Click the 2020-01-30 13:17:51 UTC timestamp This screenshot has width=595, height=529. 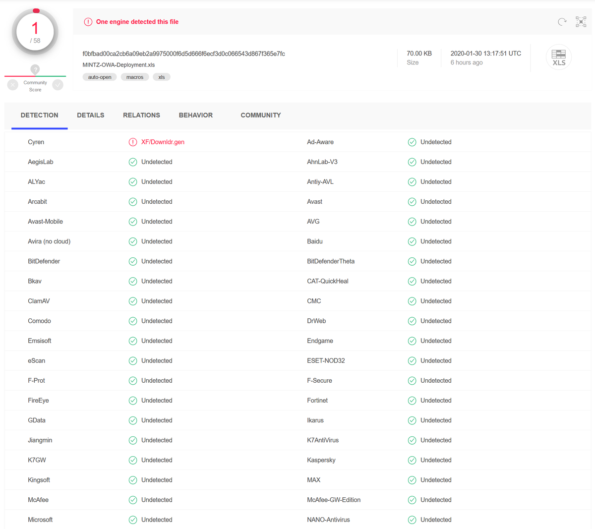tap(486, 54)
